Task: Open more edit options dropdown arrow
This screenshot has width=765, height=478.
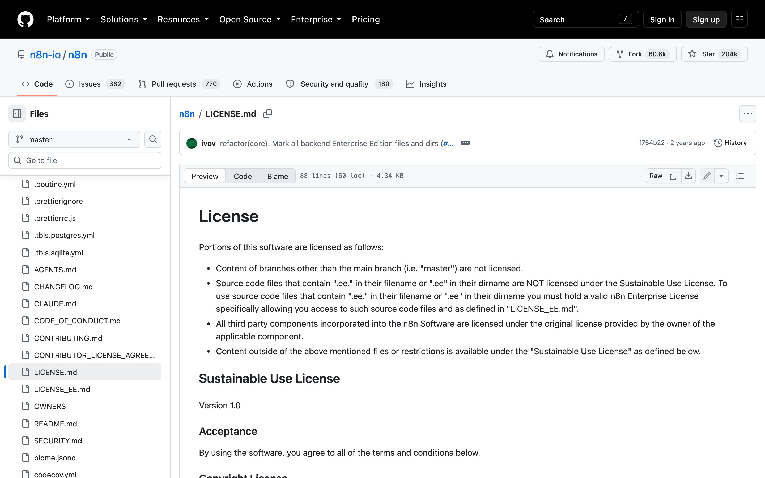Action: click(x=721, y=176)
